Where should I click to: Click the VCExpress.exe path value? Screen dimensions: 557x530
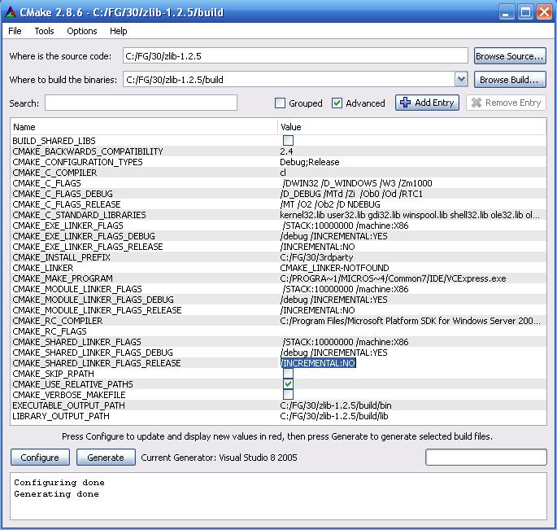click(393, 278)
